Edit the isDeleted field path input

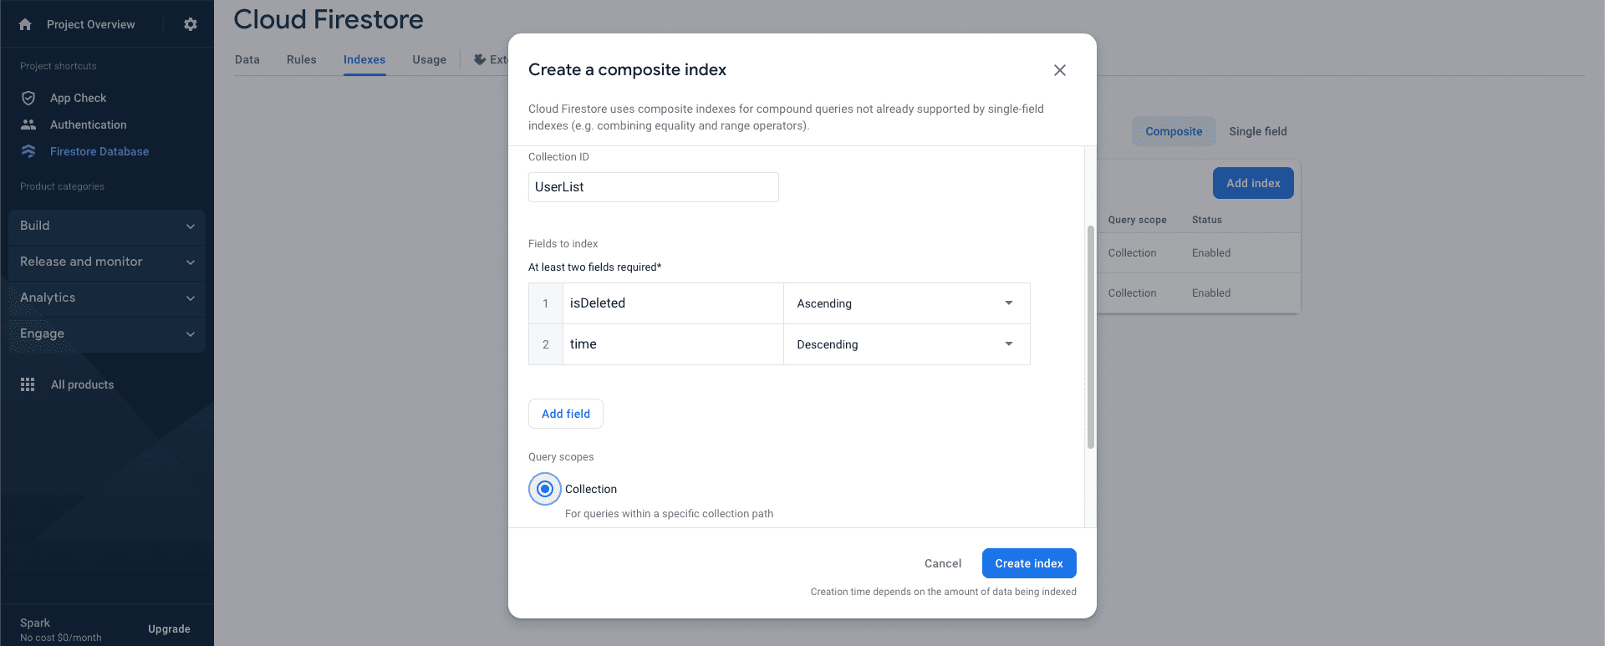(673, 303)
